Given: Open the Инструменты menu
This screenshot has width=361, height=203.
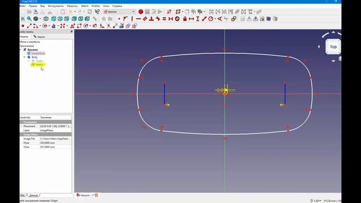Looking at the screenshot, I should 55,6.
